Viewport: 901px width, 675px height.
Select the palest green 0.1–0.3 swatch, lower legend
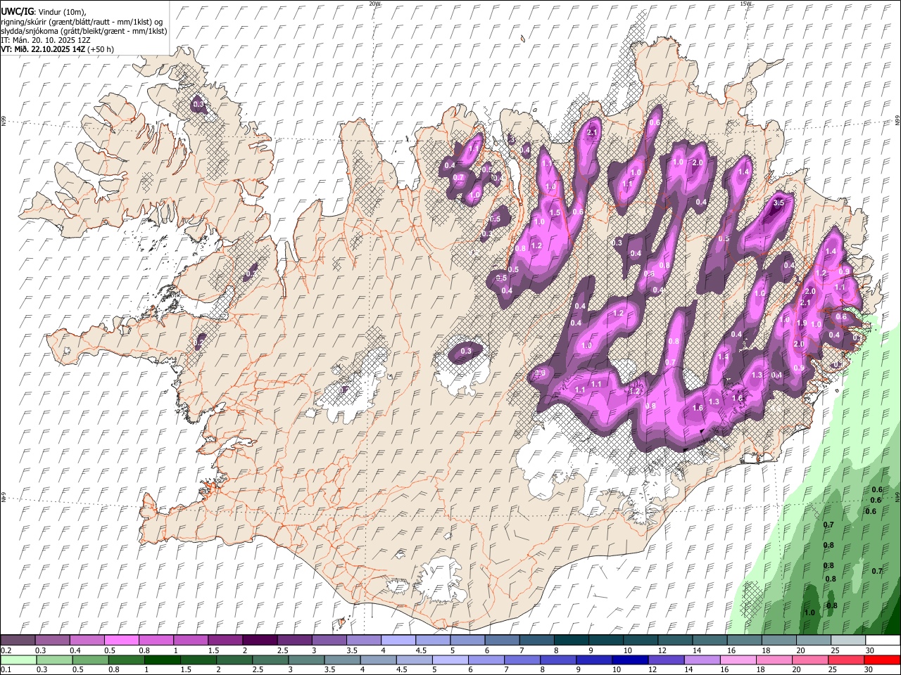(18, 660)
